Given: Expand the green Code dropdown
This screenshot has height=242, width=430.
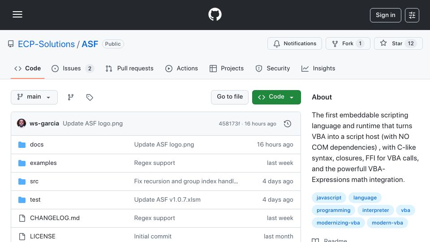Looking at the screenshot, I should point(276,97).
